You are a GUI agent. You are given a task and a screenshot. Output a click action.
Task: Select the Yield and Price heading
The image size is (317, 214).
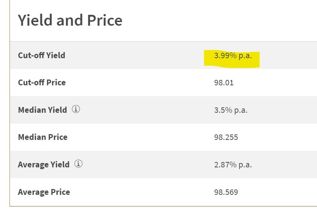(70, 20)
